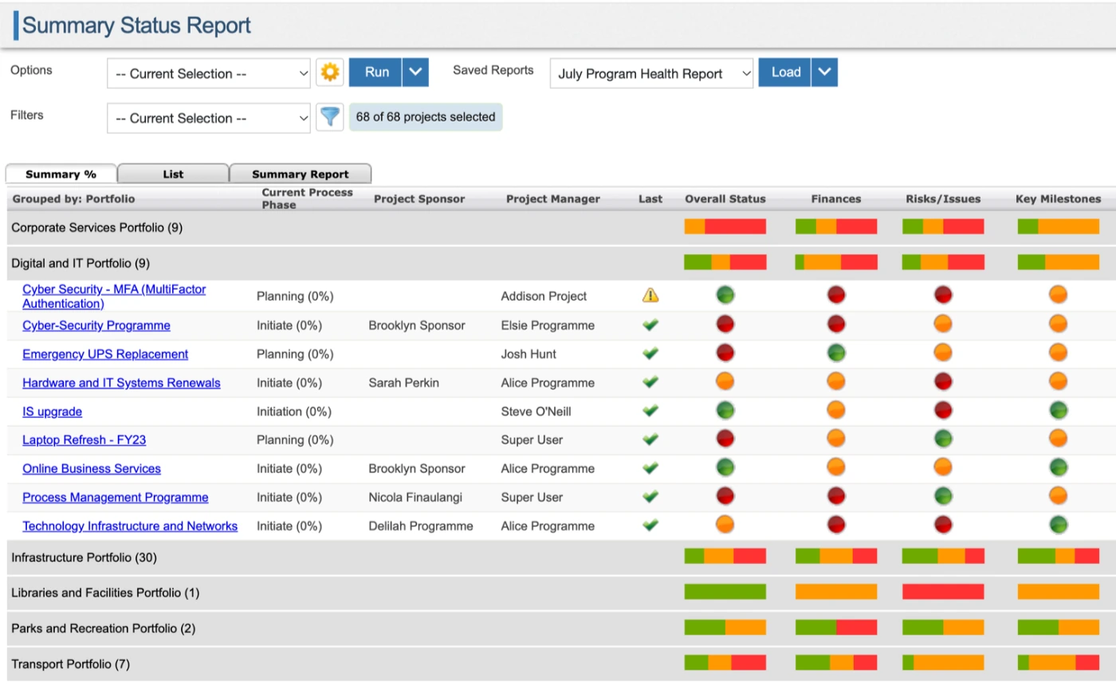Click the Delilah Programme sponsor cell
This screenshot has width=1116, height=698.
pos(421,526)
